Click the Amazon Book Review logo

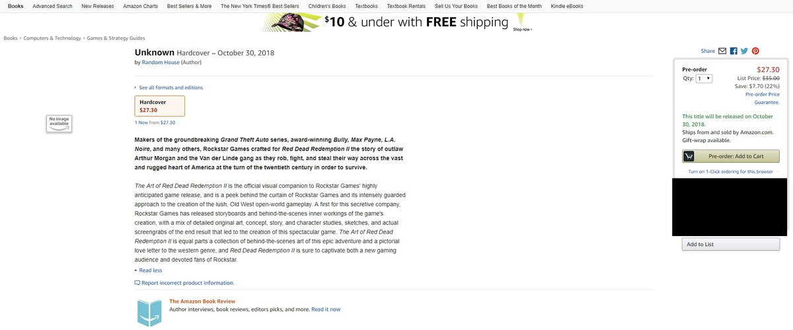pyautogui.click(x=149, y=311)
